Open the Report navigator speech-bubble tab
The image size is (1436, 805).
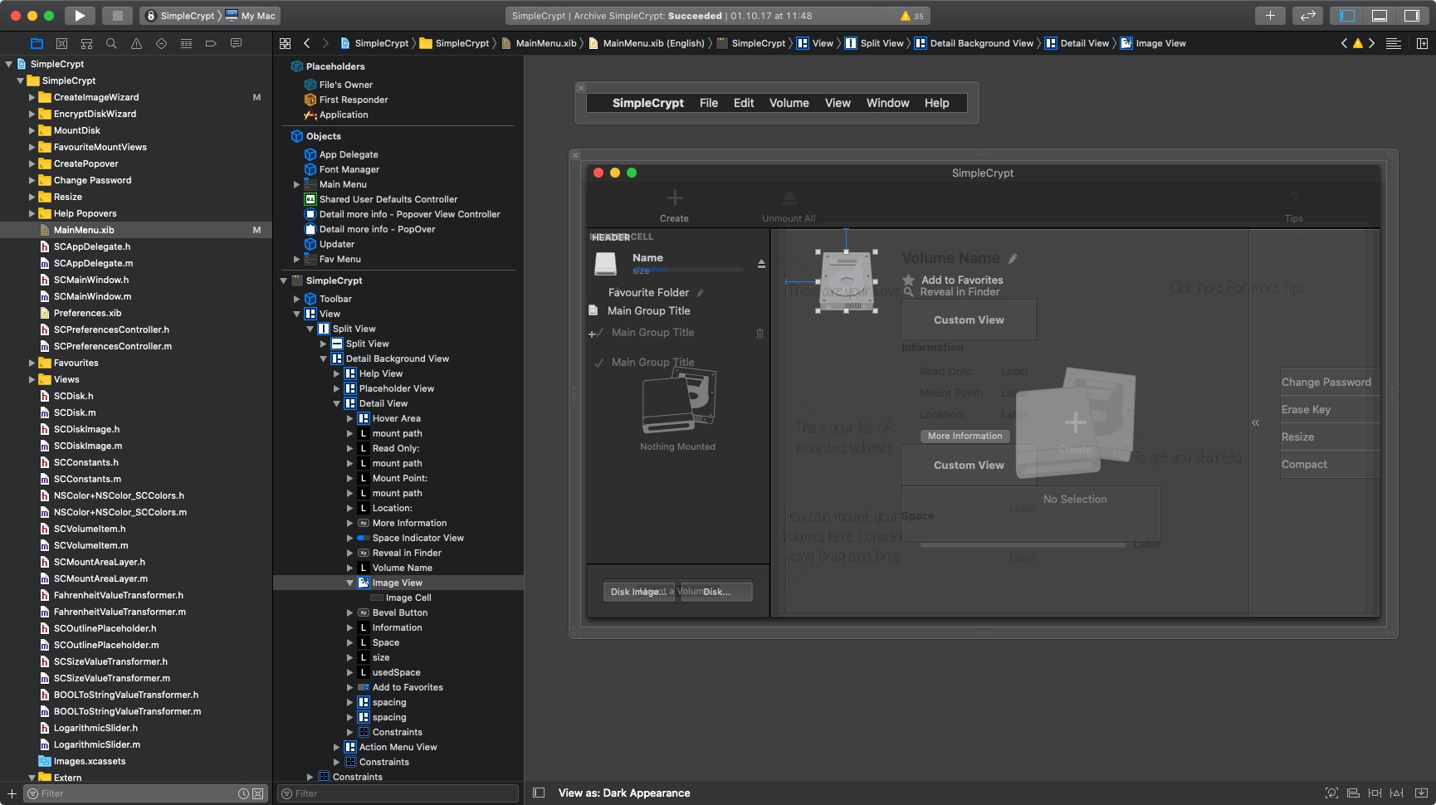click(x=236, y=43)
